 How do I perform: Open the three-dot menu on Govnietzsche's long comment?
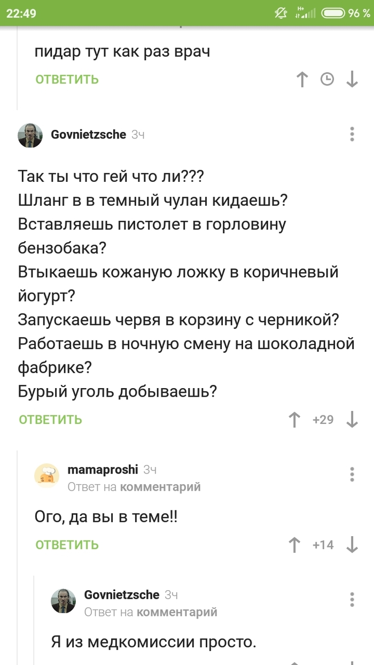pos(352,135)
